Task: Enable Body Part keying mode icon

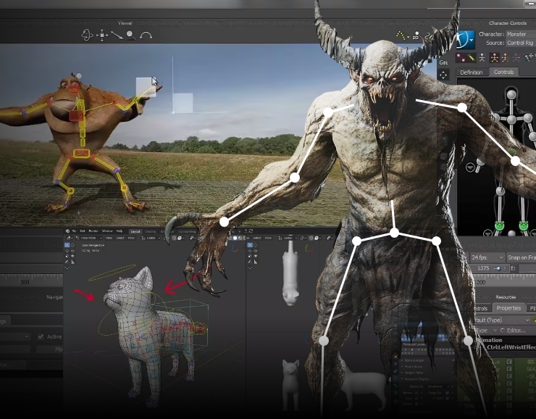Action: 505,57
